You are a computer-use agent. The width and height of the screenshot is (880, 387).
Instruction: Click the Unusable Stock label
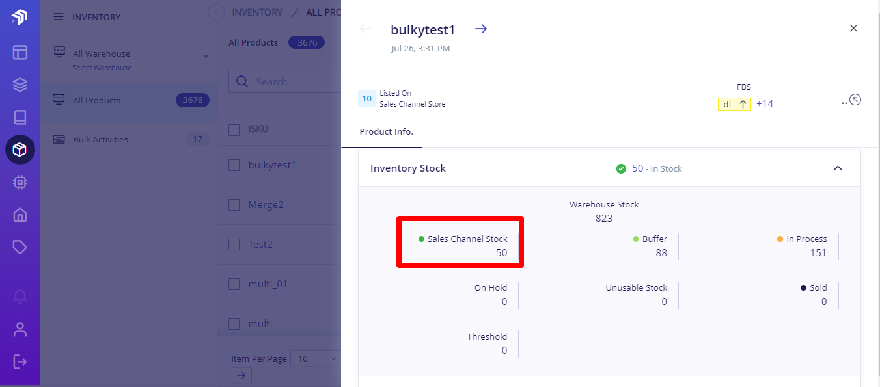[637, 288]
